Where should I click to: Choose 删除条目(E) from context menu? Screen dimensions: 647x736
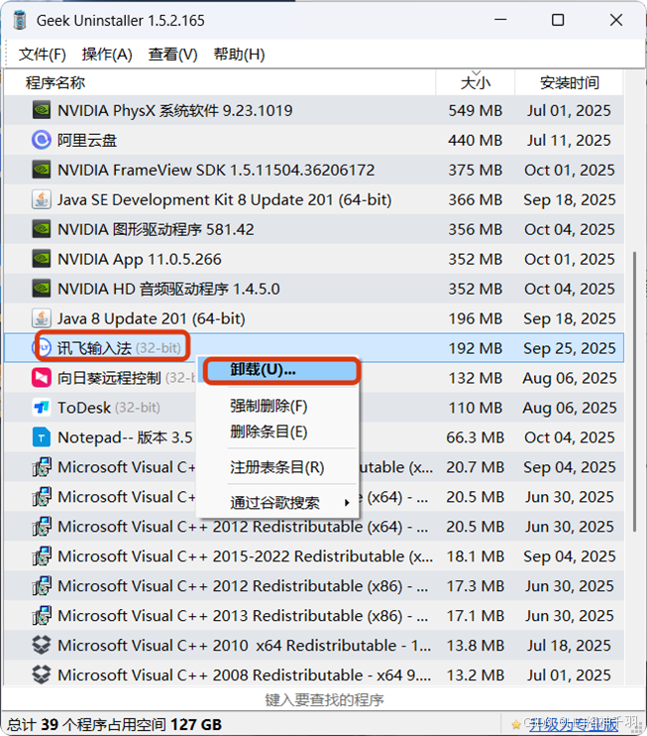pos(269,431)
